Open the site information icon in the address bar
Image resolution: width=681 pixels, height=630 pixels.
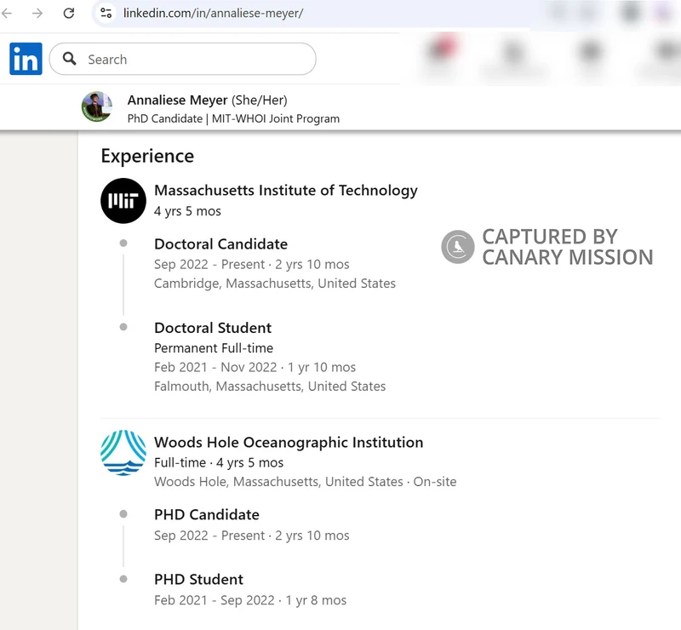click(x=106, y=13)
